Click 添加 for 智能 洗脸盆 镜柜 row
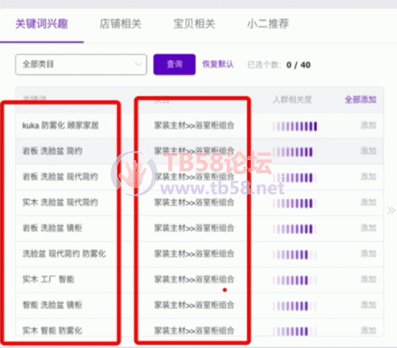This screenshot has width=397, height=348. tap(368, 305)
